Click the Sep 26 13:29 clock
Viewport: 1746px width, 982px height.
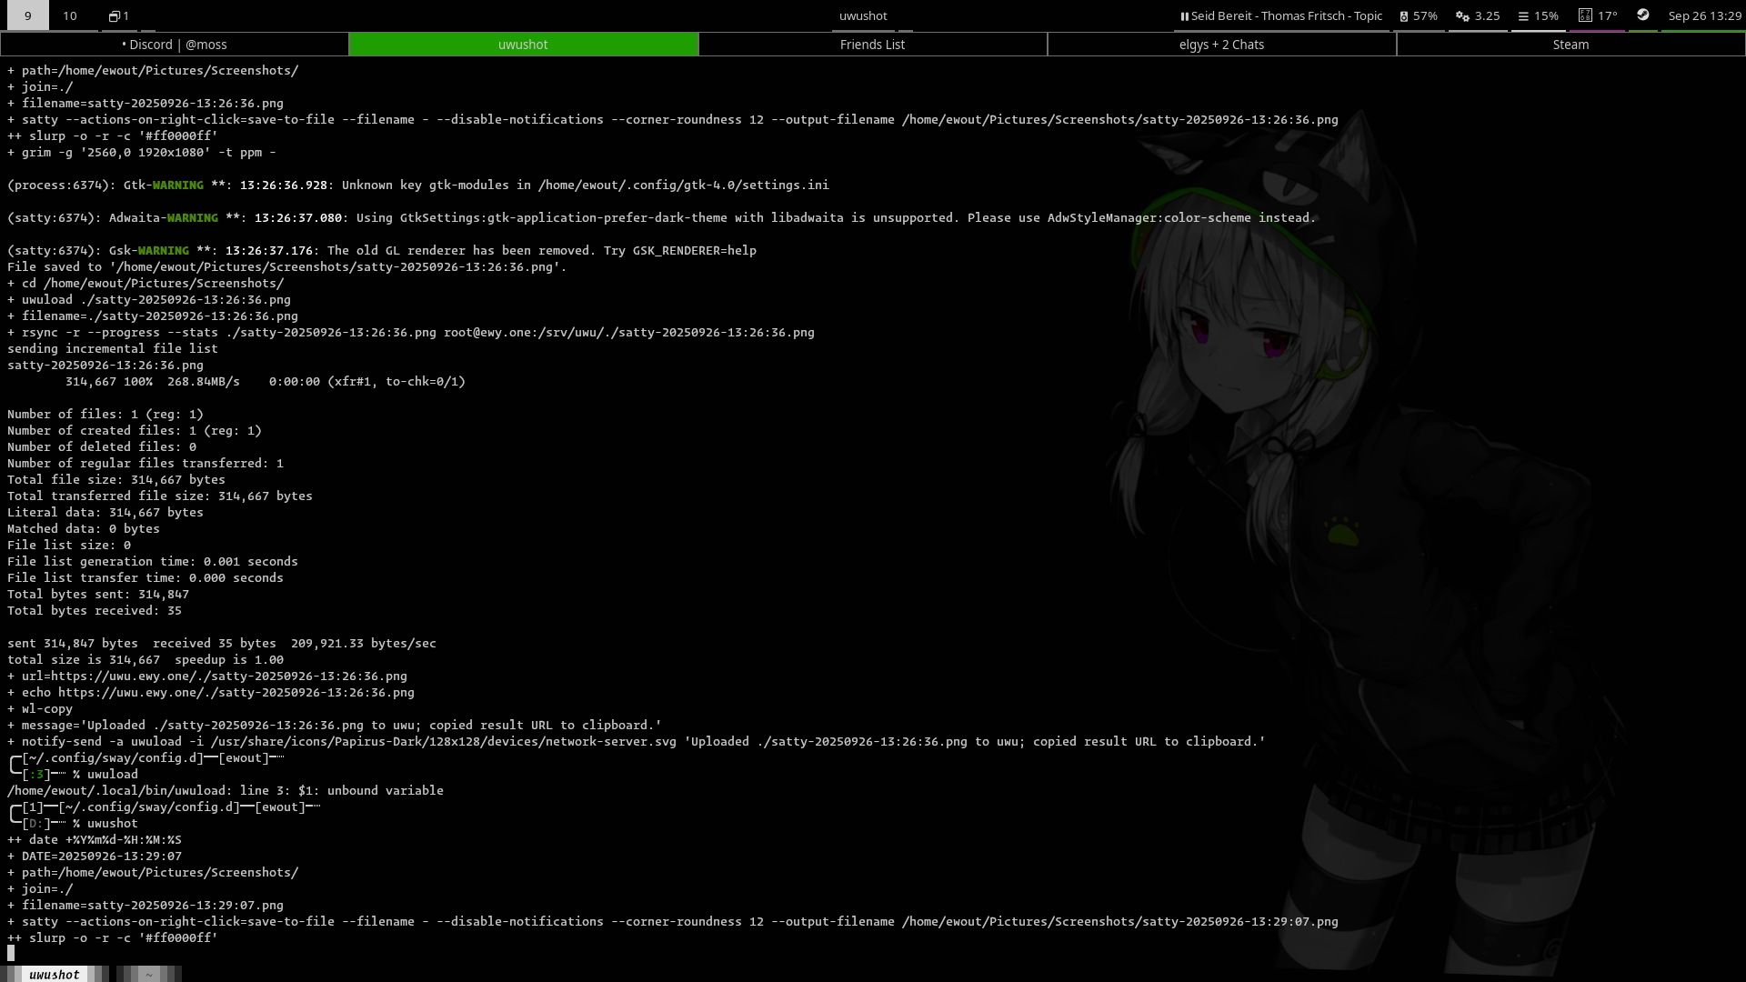pos(1704,15)
